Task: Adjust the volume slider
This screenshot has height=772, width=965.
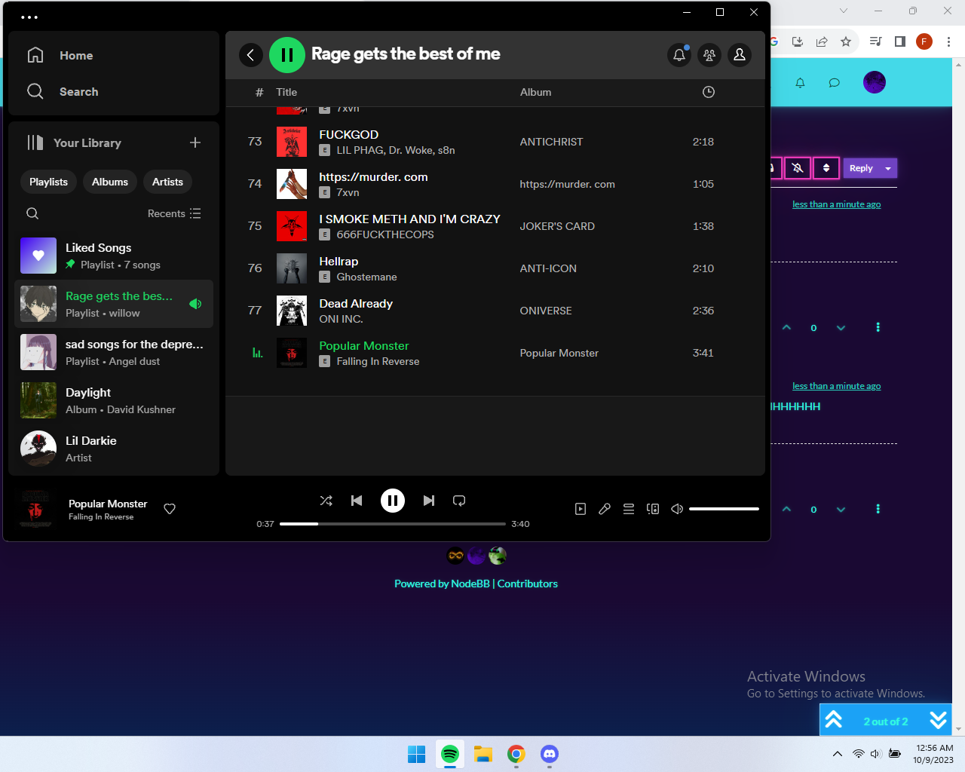Action: click(724, 509)
